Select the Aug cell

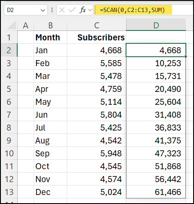[50, 140]
